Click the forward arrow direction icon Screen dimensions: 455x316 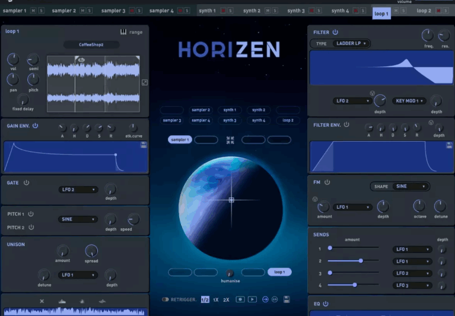(265, 299)
